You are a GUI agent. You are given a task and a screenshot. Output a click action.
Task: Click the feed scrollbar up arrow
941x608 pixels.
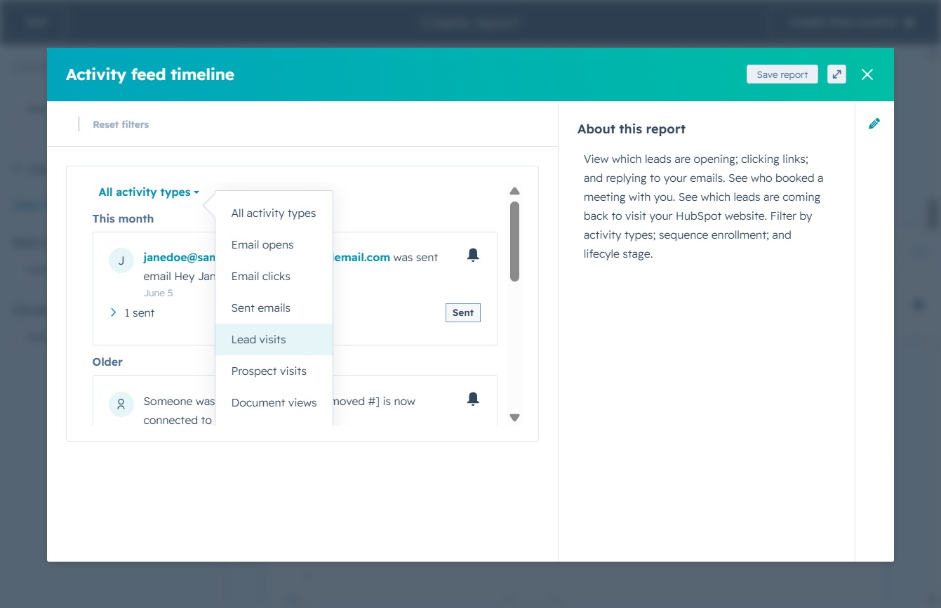(x=514, y=191)
